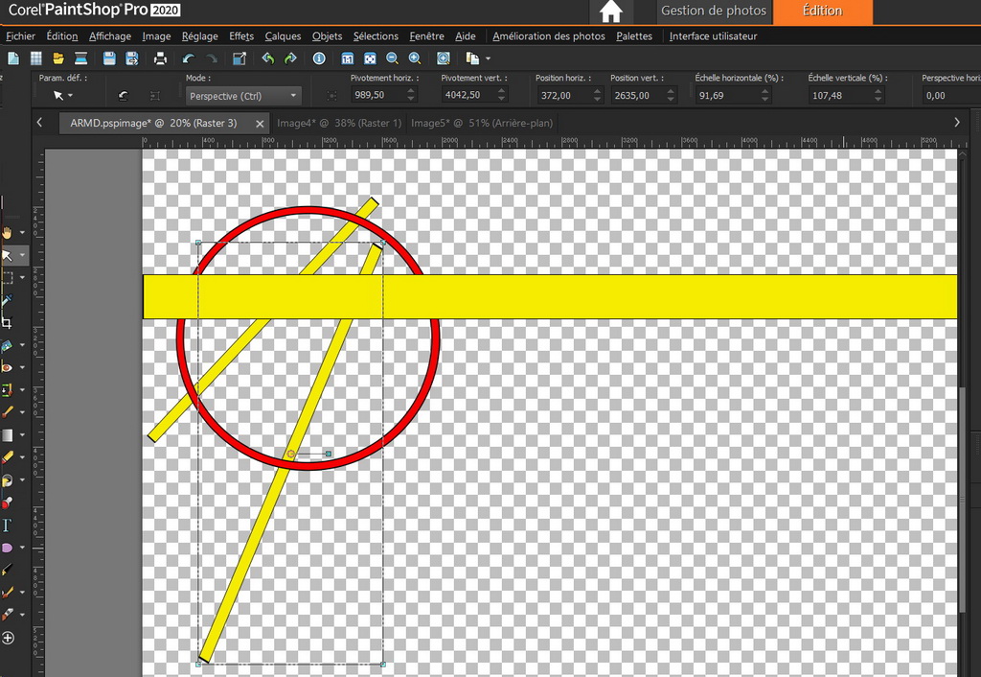The height and width of the screenshot is (677, 981).
Task: Select the Pan hand tool
Action: click(x=7, y=233)
